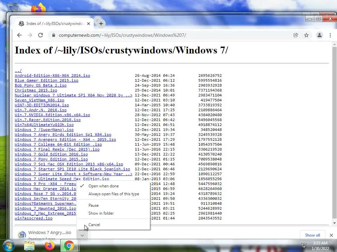Screen dimensions: 337x252
Task: Open a new tab with plus button
Action: pos(101,24)
